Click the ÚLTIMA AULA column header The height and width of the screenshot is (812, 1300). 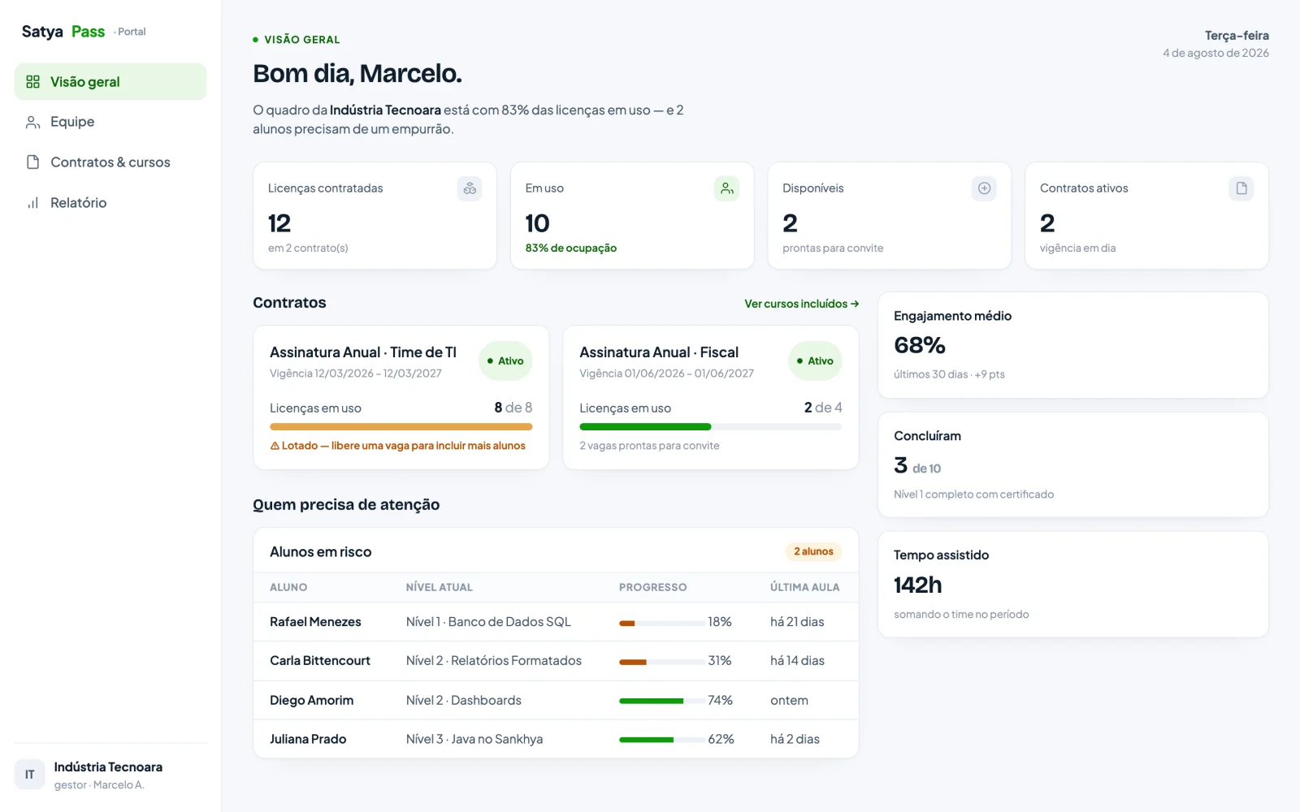[805, 587]
